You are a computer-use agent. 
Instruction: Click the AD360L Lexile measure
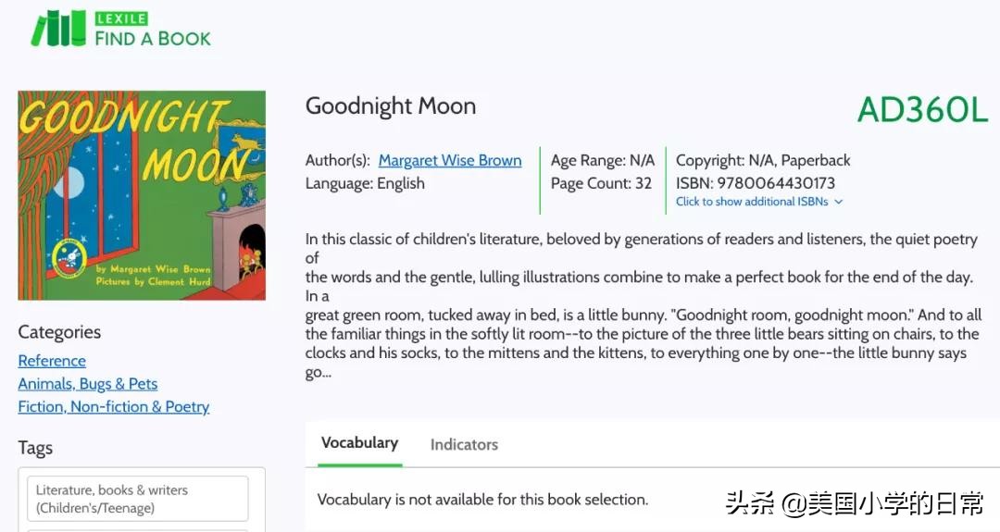[x=922, y=110]
